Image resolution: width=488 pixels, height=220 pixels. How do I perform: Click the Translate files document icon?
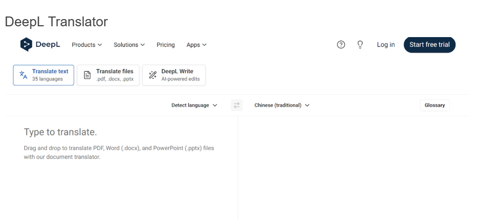(88, 75)
